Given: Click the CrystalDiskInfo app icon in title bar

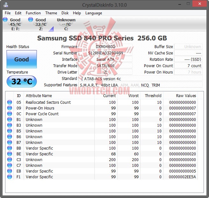Looking at the screenshot, I should point(6,5).
